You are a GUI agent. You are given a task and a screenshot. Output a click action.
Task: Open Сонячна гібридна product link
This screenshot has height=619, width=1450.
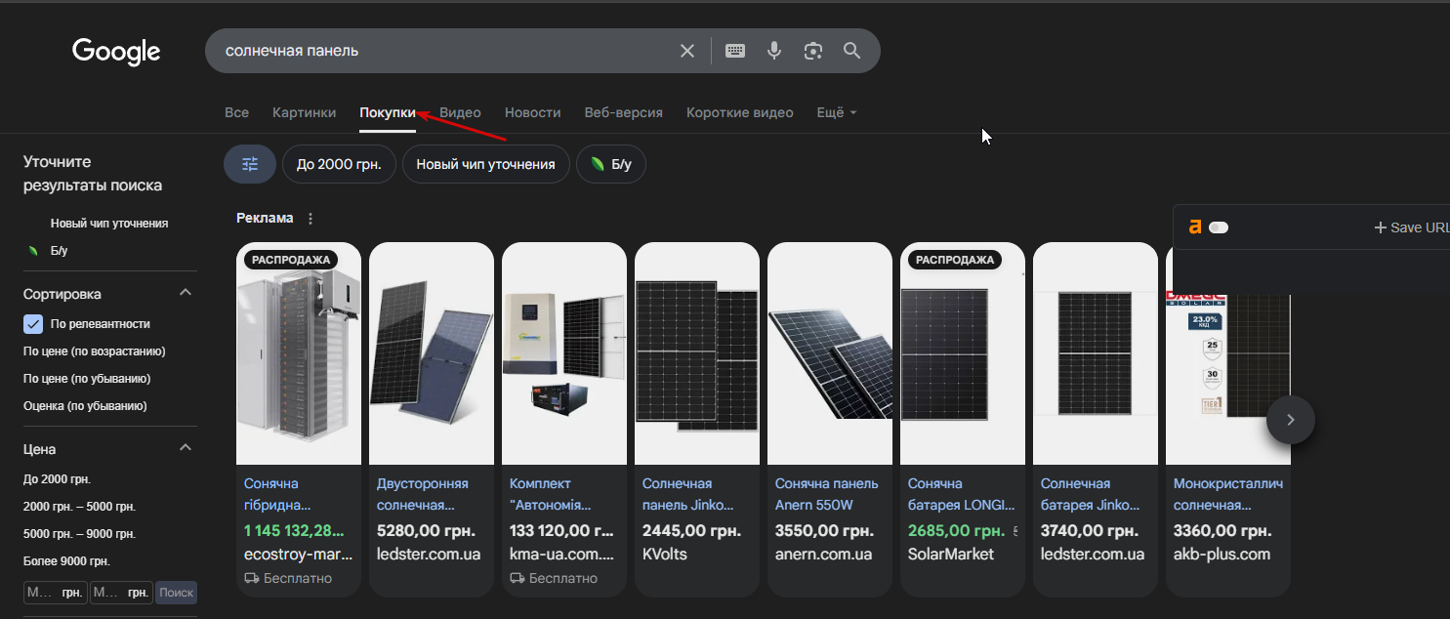point(277,495)
